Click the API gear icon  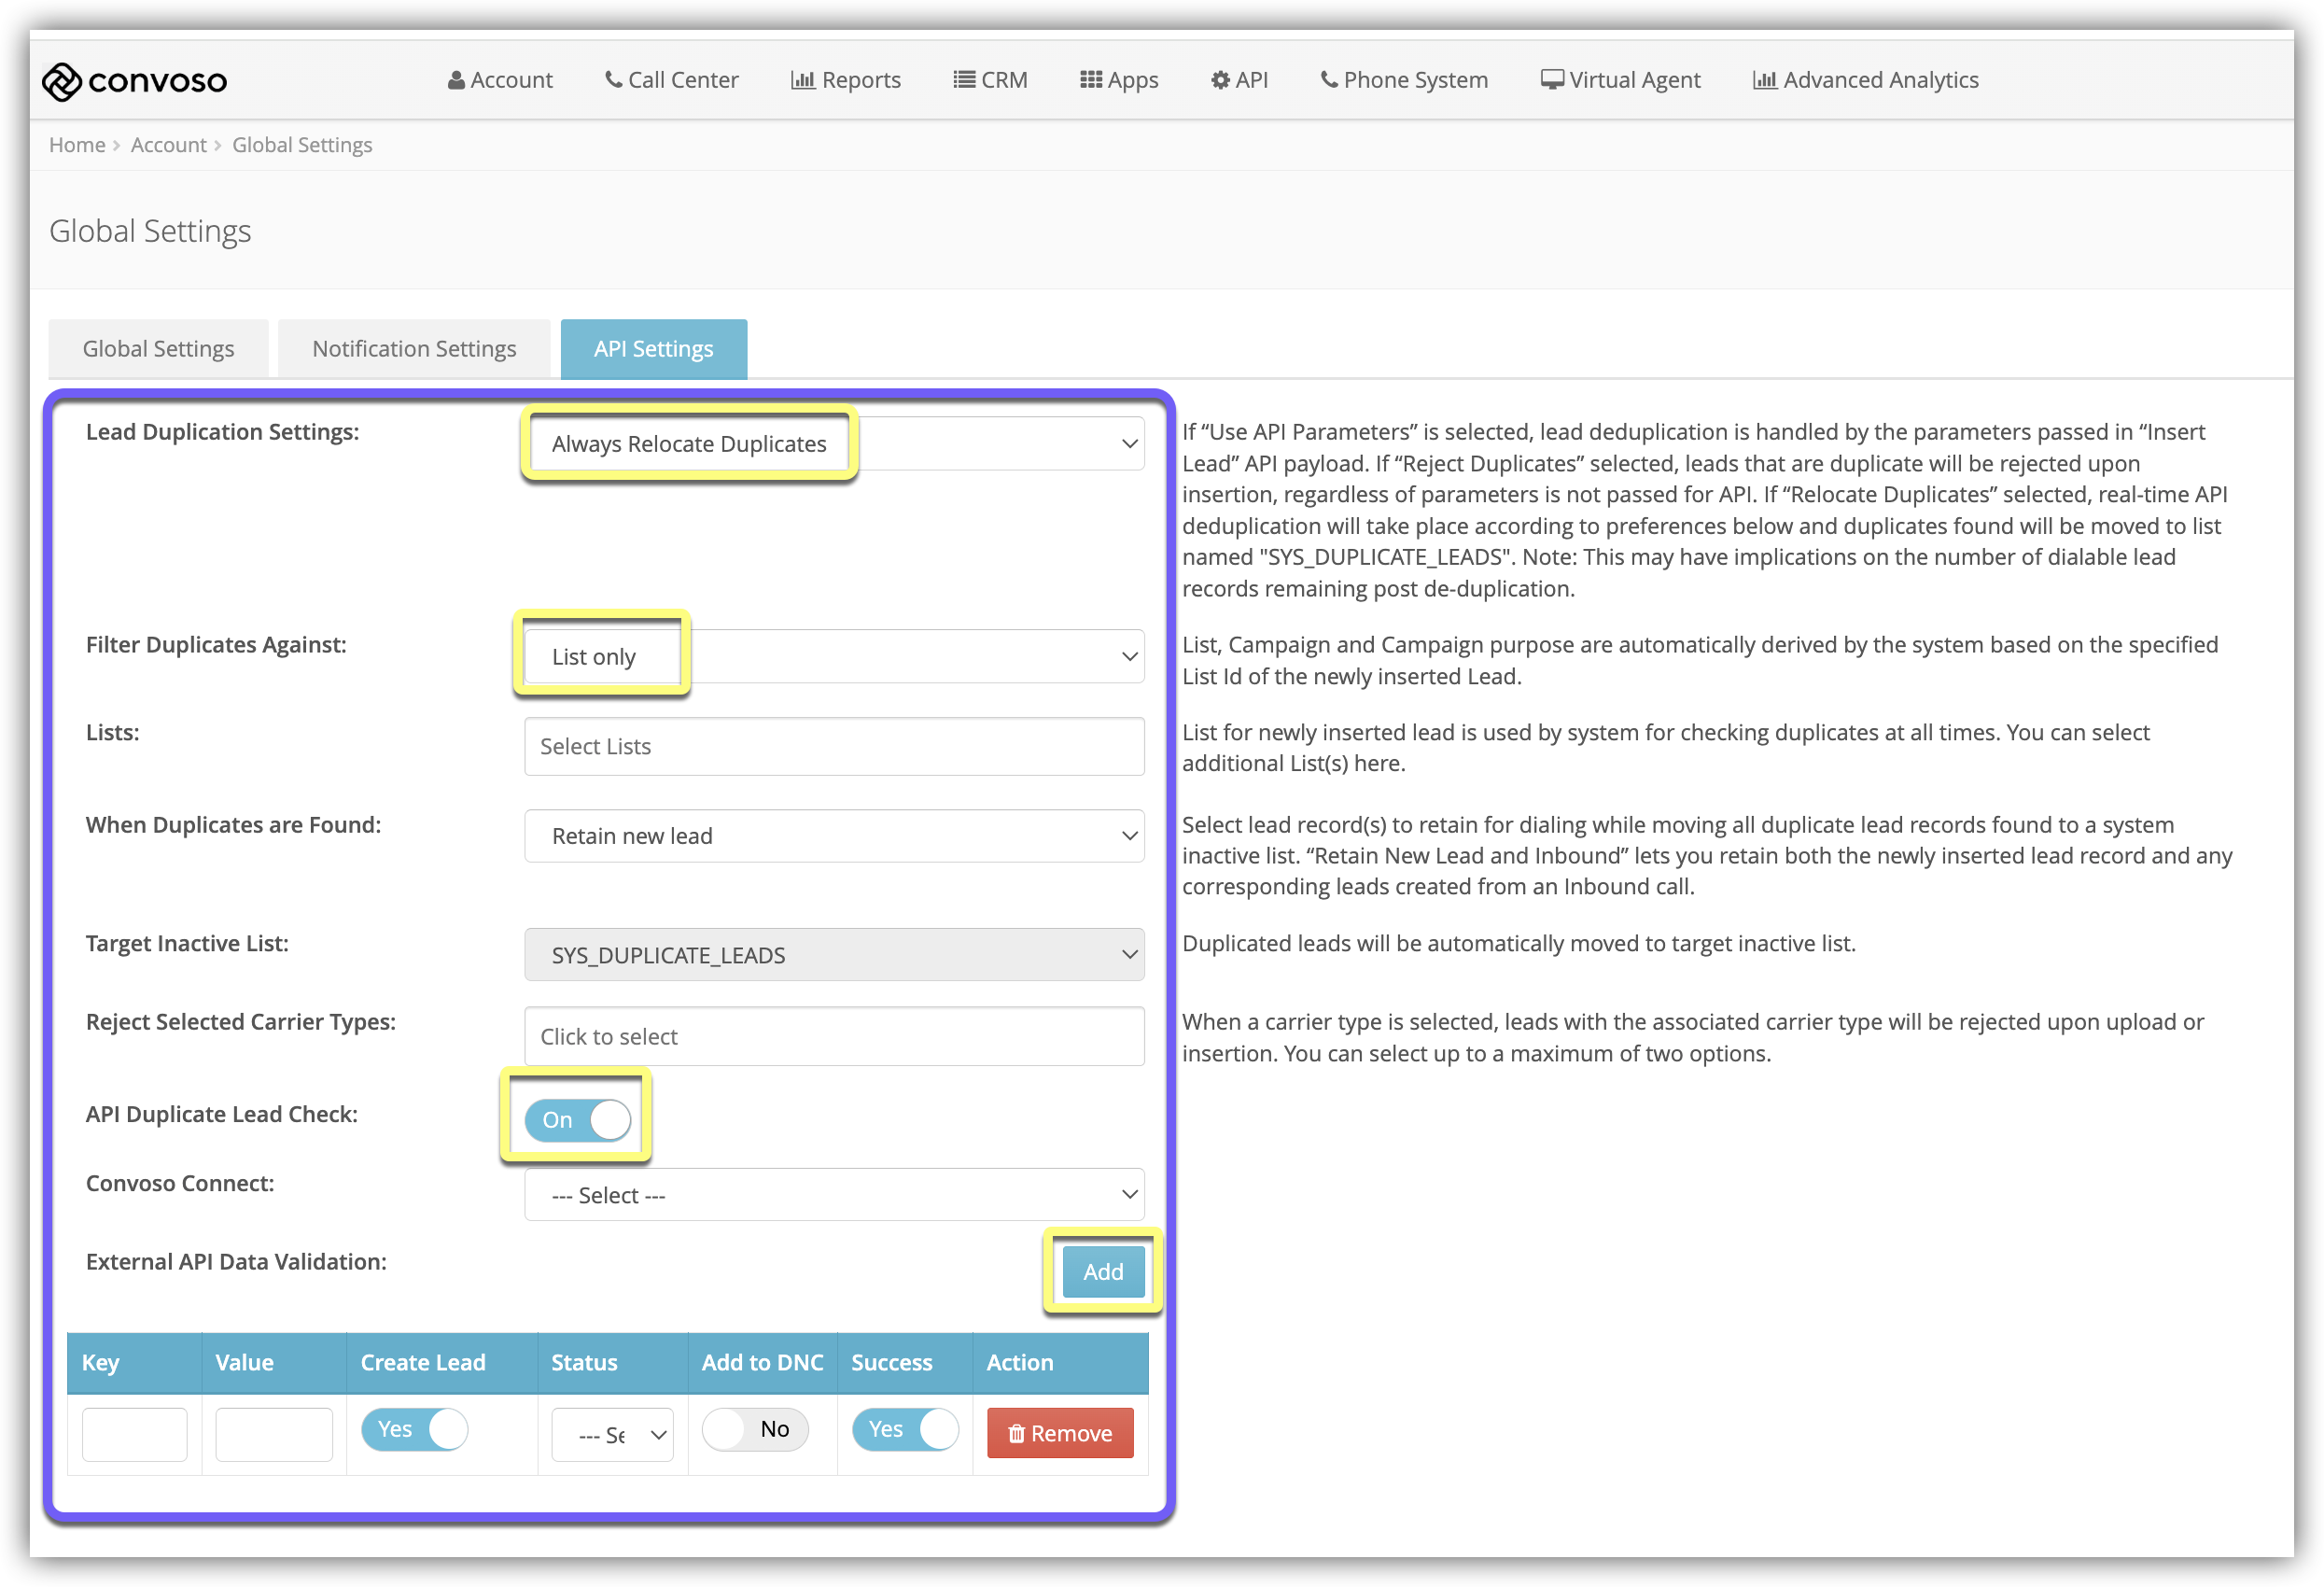[1220, 81]
